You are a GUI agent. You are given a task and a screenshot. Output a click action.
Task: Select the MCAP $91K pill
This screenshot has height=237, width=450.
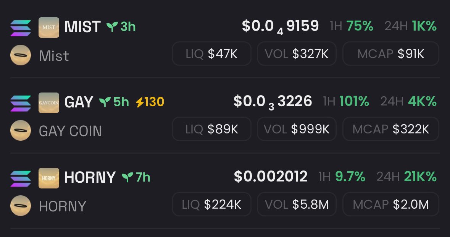coord(391,54)
